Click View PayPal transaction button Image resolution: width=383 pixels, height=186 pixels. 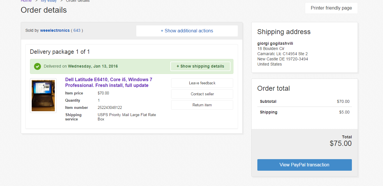(x=304, y=165)
